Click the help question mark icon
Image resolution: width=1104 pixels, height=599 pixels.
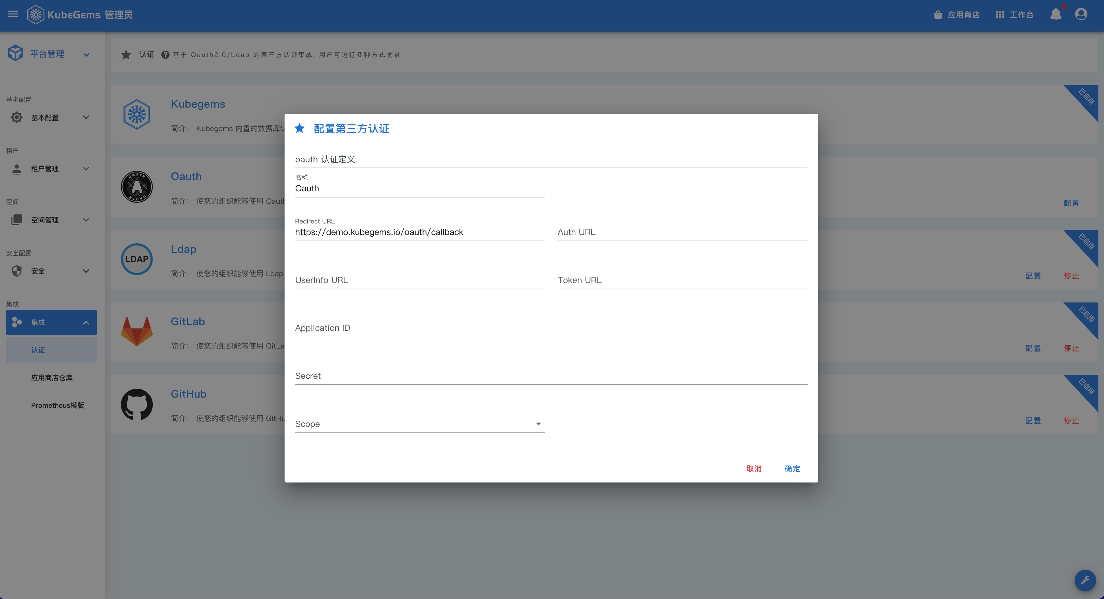(x=165, y=55)
